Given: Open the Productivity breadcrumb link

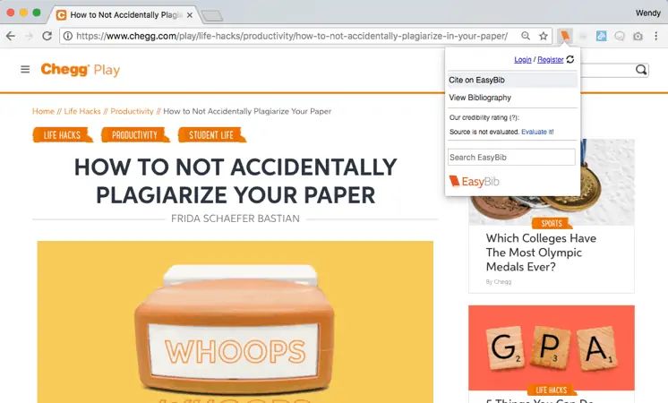Looking at the screenshot, I should pyautogui.click(x=132, y=111).
